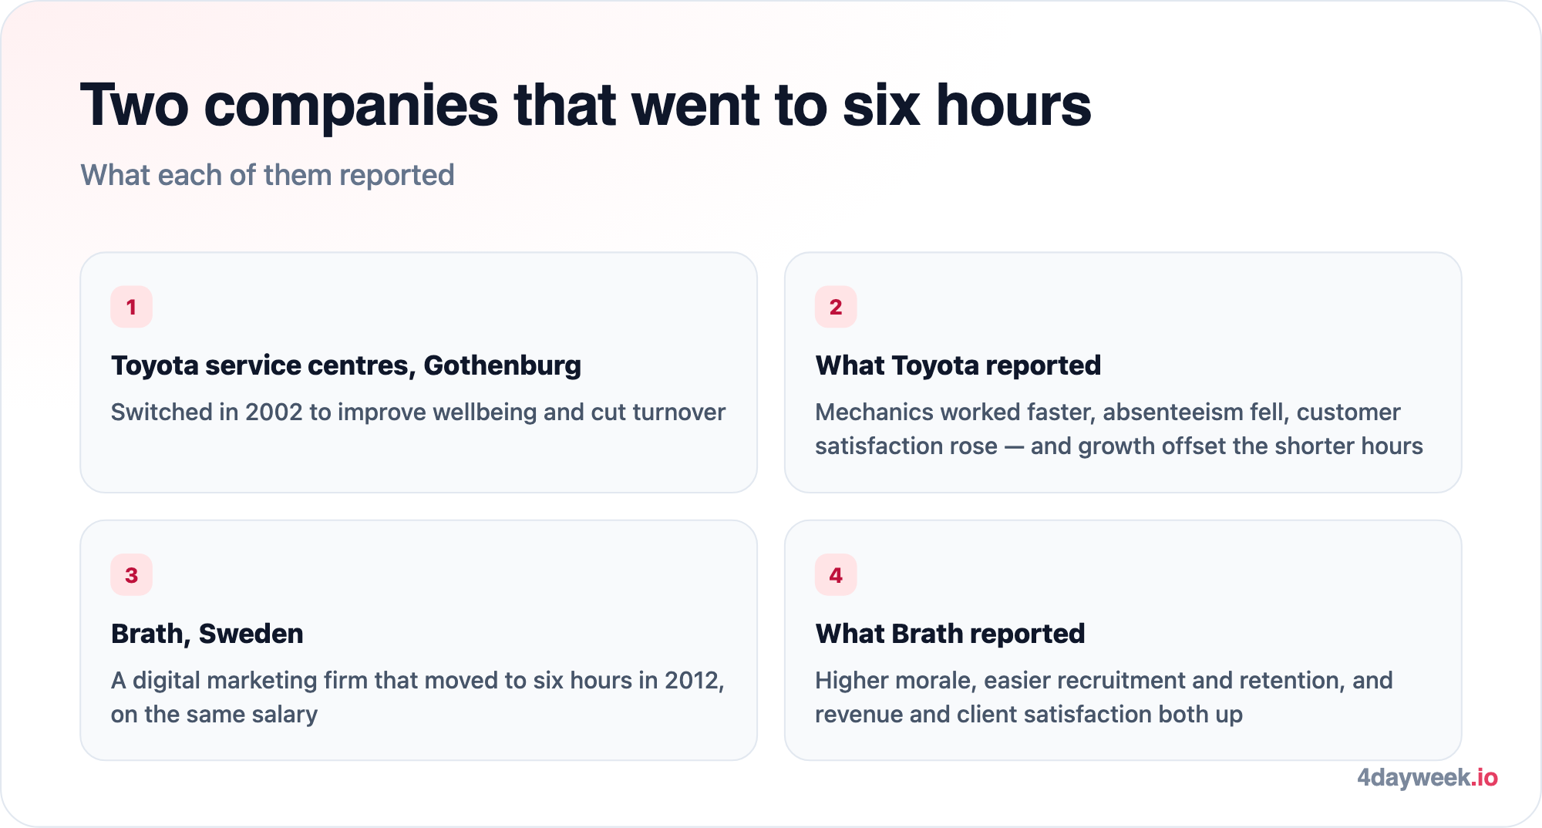Screen dimensions: 1542x828
Task: Click the number 4 badge
Action: click(x=836, y=575)
